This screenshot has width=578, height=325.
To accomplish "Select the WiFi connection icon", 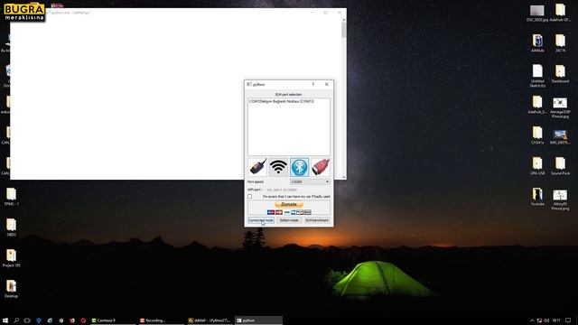I will coord(278,167).
